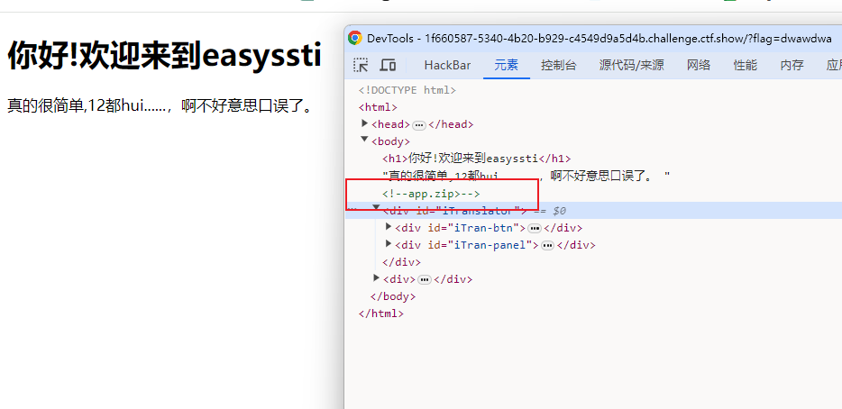The image size is (842, 409).
Task: Click the page heading 你好!欢迎来到easyssti
Action: pos(164,55)
